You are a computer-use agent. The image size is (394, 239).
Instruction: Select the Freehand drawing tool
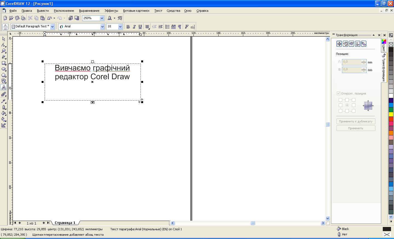4,57
